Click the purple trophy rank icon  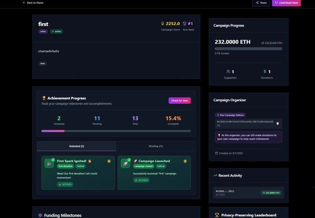coord(184,24)
